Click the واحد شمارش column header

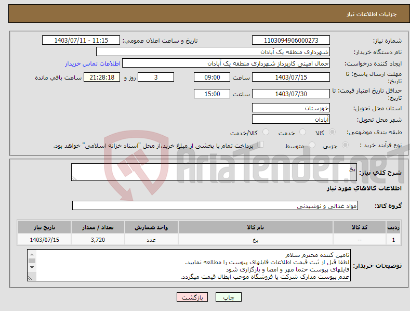(151, 227)
